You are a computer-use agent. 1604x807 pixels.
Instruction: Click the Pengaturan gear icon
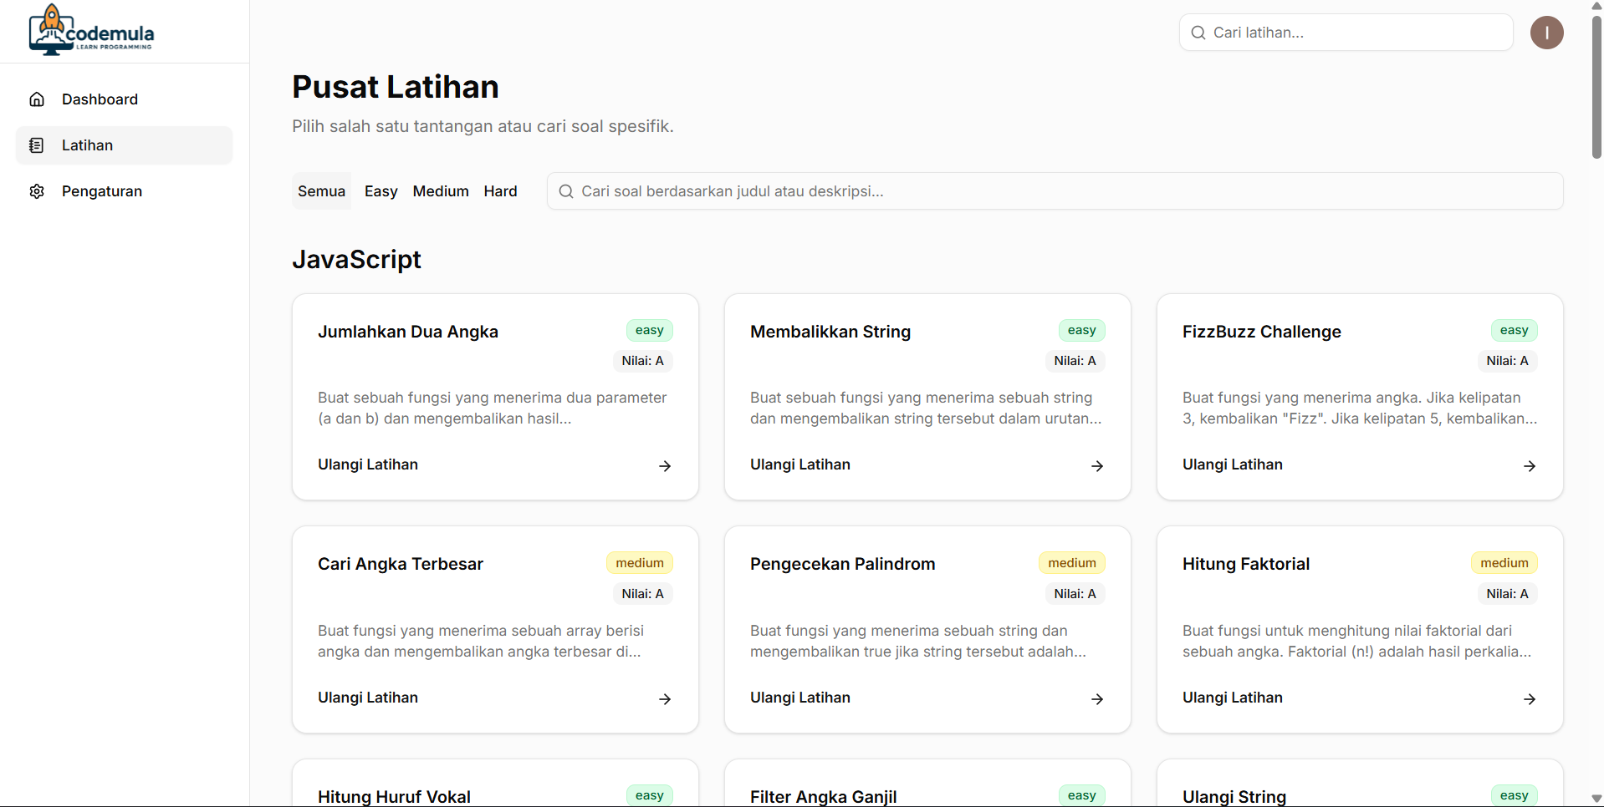[37, 191]
